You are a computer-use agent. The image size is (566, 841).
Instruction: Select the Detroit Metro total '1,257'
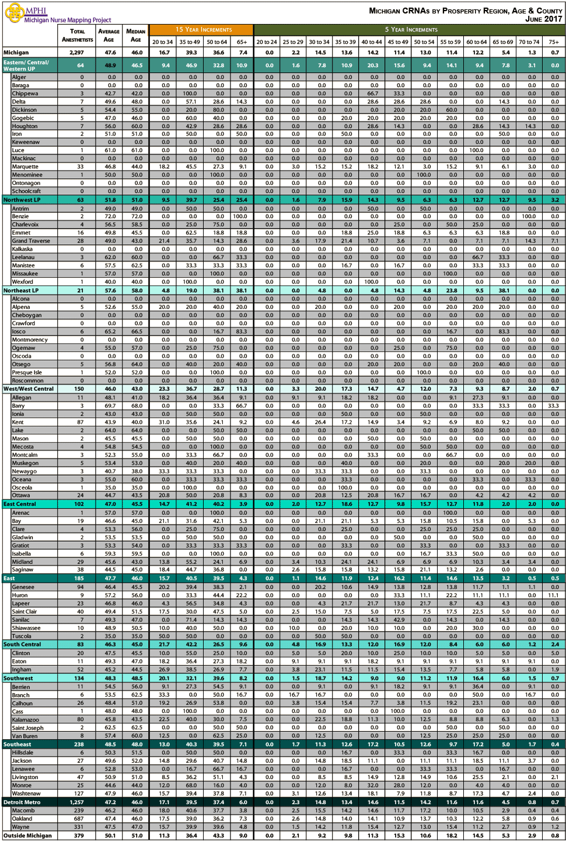tap(76, 802)
